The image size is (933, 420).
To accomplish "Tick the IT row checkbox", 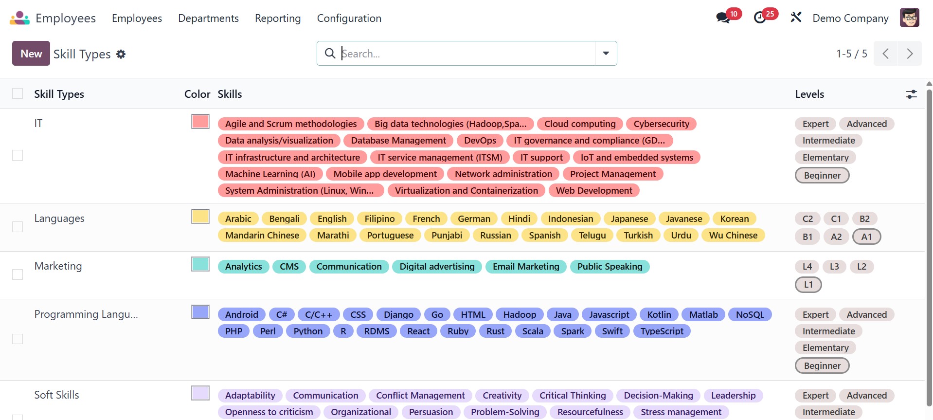I will (x=18, y=155).
